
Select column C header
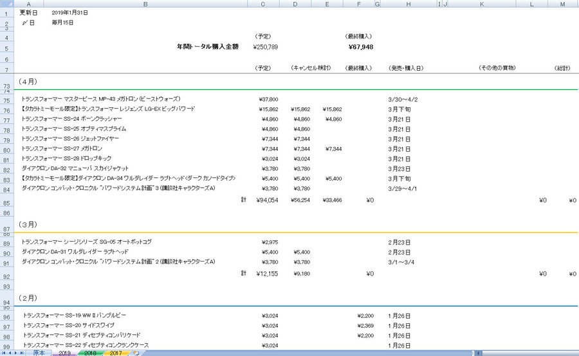(263, 4)
